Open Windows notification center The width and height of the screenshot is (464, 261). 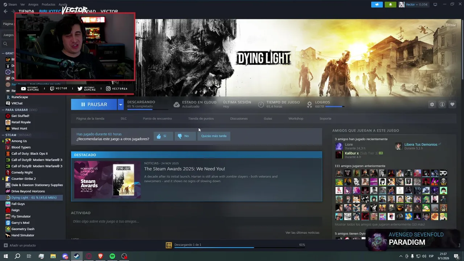(x=456, y=256)
